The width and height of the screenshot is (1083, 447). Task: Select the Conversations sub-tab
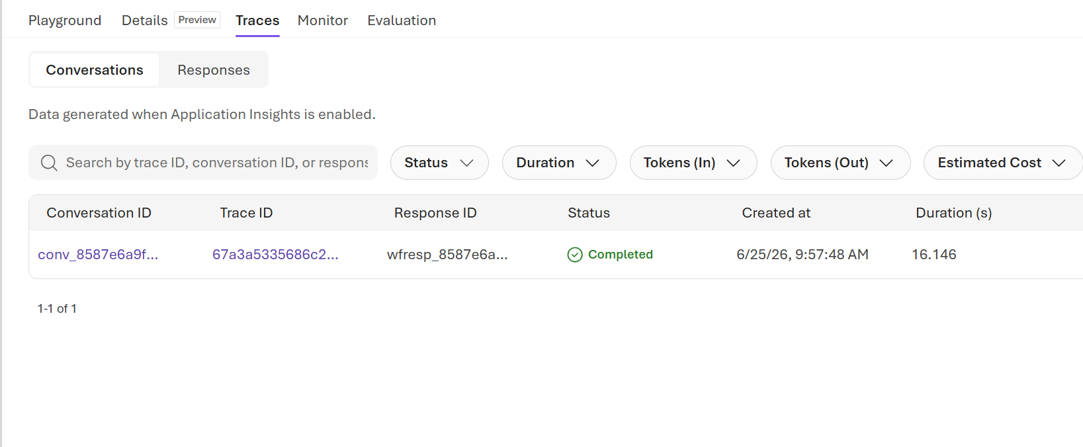pos(95,70)
